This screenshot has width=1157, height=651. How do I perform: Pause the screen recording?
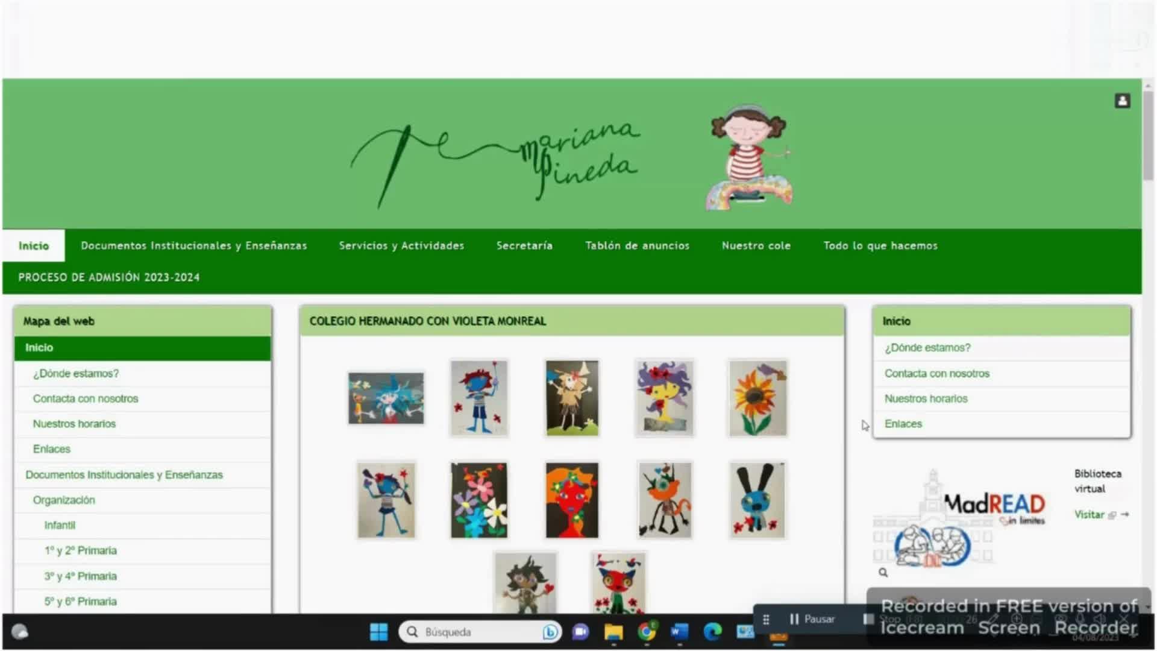[x=812, y=619]
